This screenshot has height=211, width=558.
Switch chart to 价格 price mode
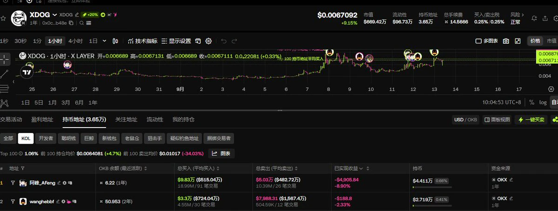tap(535, 41)
